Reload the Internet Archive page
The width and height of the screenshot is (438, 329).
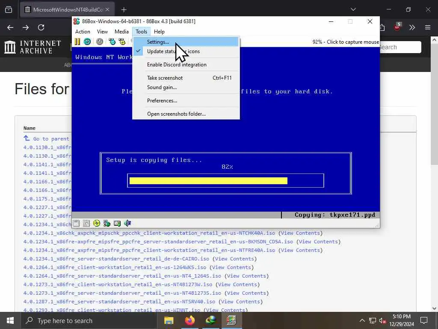(41, 27)
